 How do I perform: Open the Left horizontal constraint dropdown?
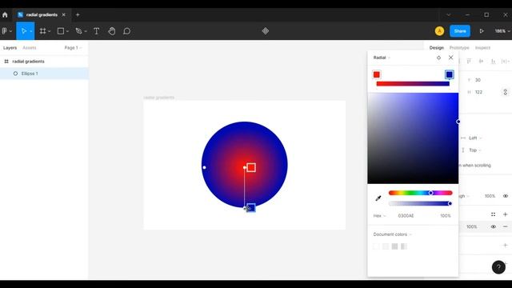tap(475, 138)
